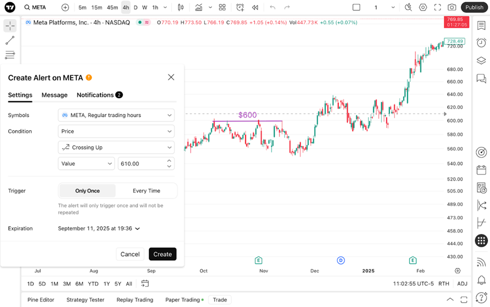Open the Strategy Tester tab
The width and height of the screenshot is (490, 307).
85,299
